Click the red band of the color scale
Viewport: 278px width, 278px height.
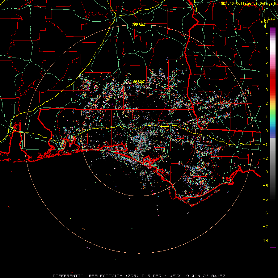tap(273, 85)
